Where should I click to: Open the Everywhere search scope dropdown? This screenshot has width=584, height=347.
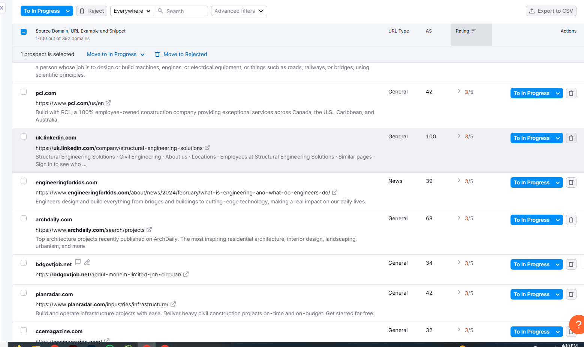[x=132, y=11]
